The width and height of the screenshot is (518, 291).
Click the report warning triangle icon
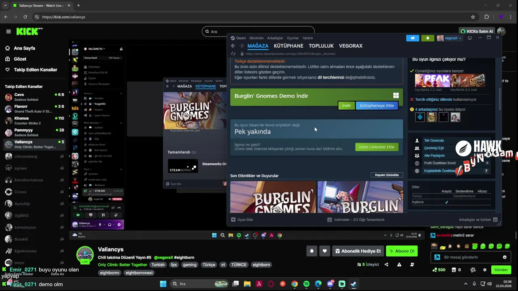point(399,265)
